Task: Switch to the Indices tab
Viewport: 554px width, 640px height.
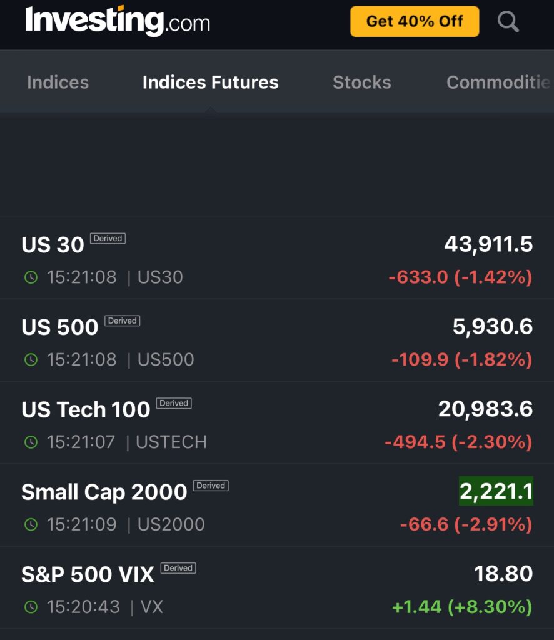Action: pos(58,82)
